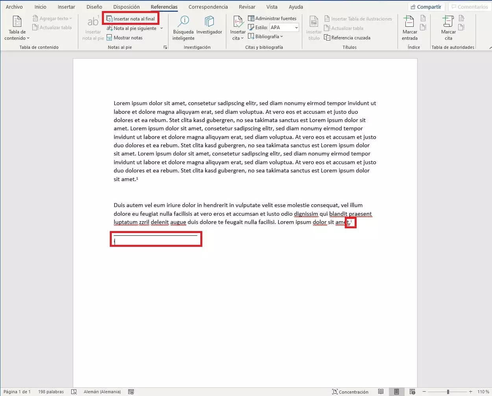Click Marcar entrada

pos(409,28)
